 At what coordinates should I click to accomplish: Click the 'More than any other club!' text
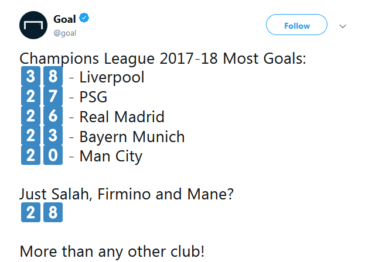(x=112, y=252)
